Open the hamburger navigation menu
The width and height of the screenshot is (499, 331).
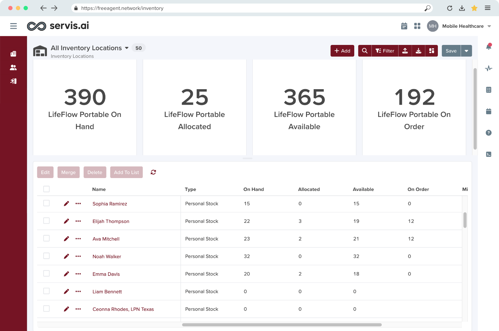pos(14,26)
